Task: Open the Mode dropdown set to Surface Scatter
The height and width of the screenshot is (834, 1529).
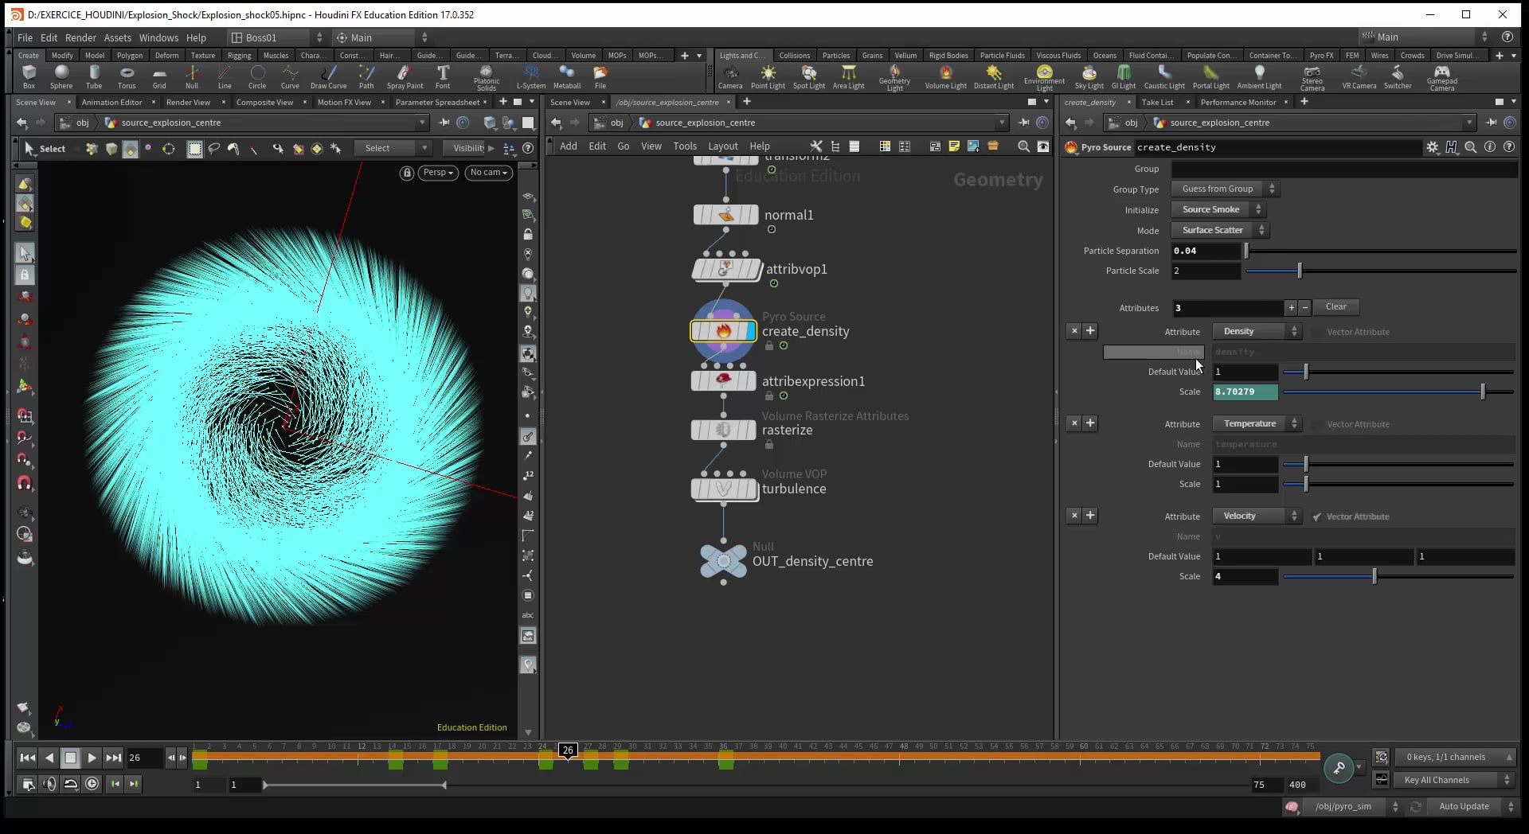Action: coord(1219,230)
